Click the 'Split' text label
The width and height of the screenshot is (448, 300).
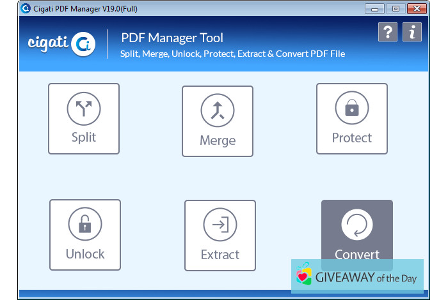[84, 138]
